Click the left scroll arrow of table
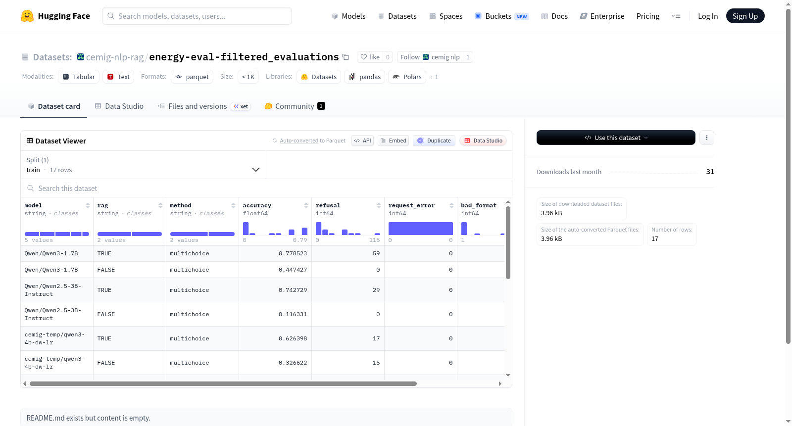 24,383
